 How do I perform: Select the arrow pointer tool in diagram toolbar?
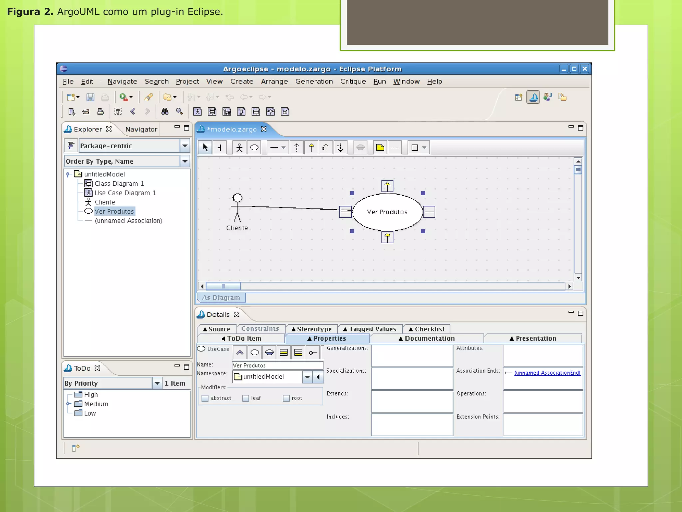click(205, 147)
